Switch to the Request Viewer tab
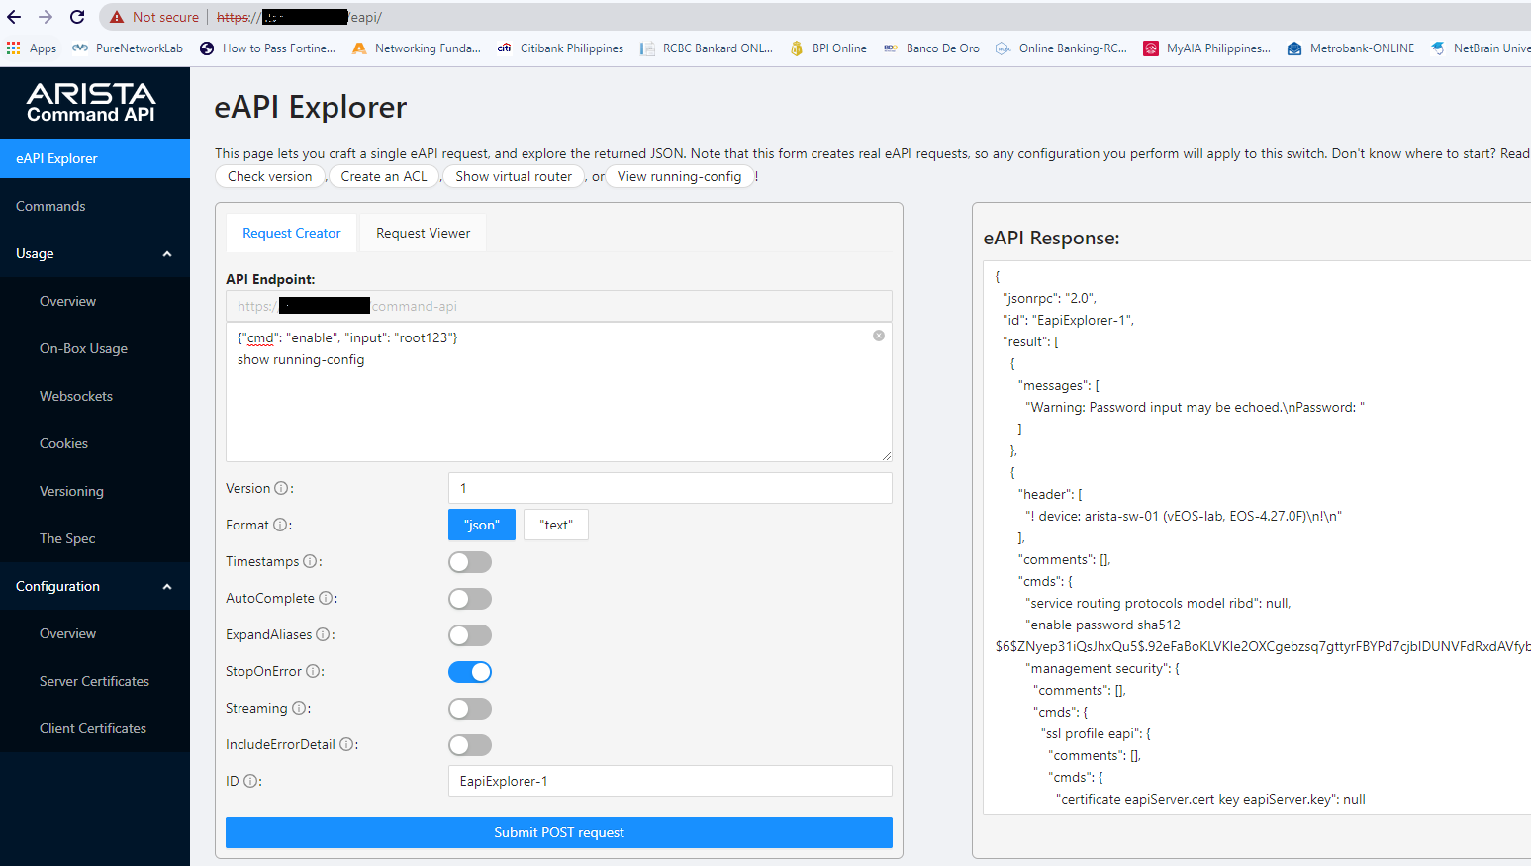 pos(423,233)
